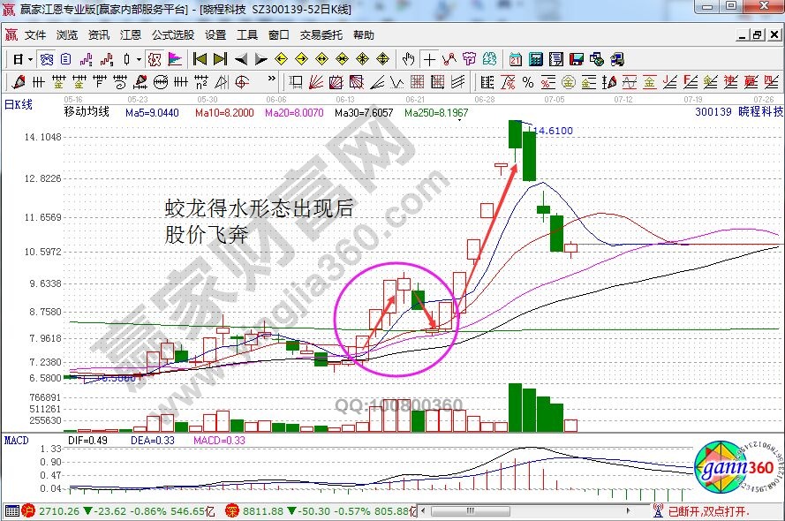Open the candlestick chart style dropdown arrow

click(139, 59)
